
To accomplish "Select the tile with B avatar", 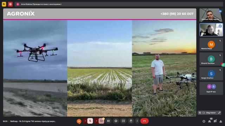I will pos(211,59).
